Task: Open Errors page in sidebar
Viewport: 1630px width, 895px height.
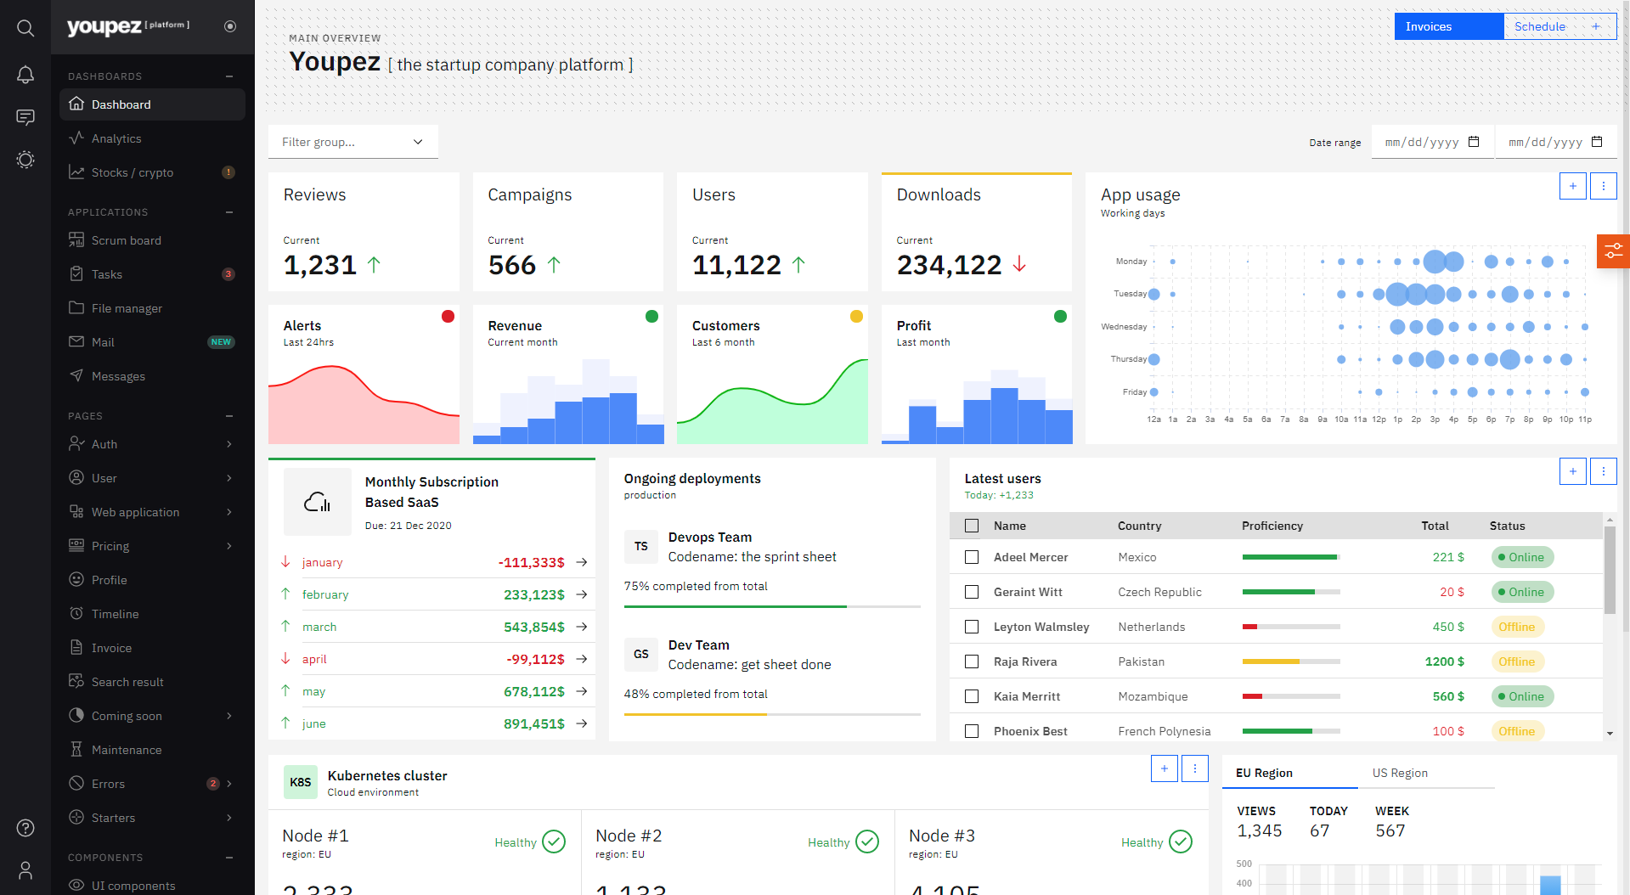Action: pos(153,784)
